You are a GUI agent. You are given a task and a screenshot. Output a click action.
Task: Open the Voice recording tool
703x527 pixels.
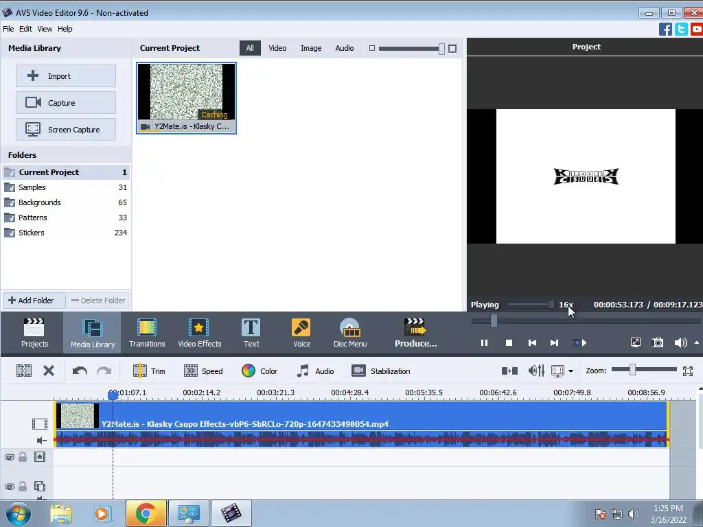pos(301,333)
